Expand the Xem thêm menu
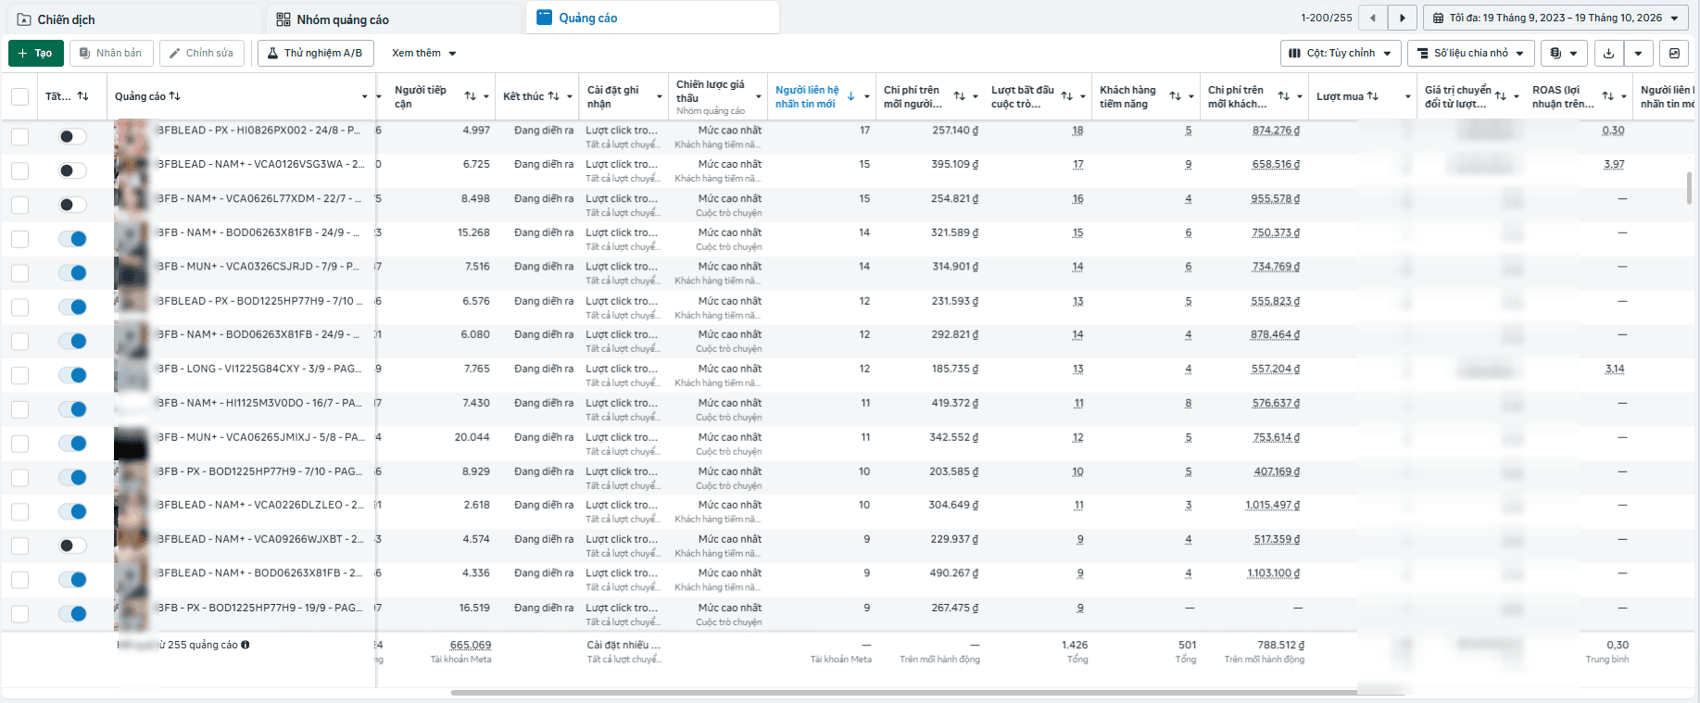 (x=423, y=53)
